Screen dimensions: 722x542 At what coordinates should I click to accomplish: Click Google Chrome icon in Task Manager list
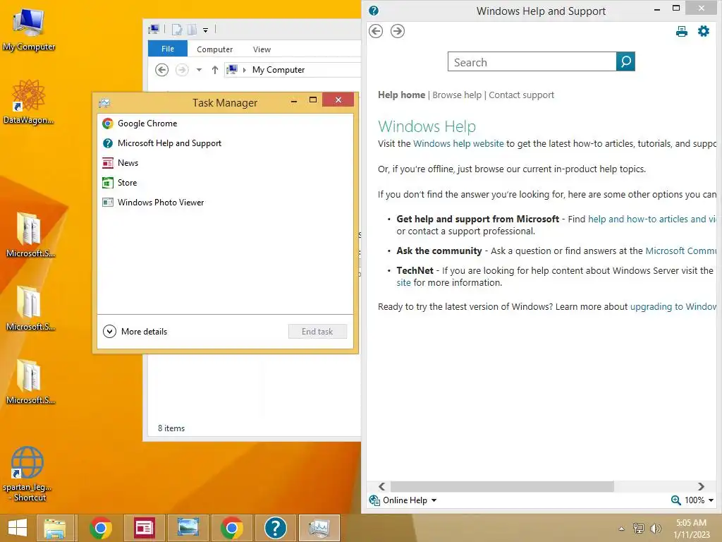pos(108,124)
